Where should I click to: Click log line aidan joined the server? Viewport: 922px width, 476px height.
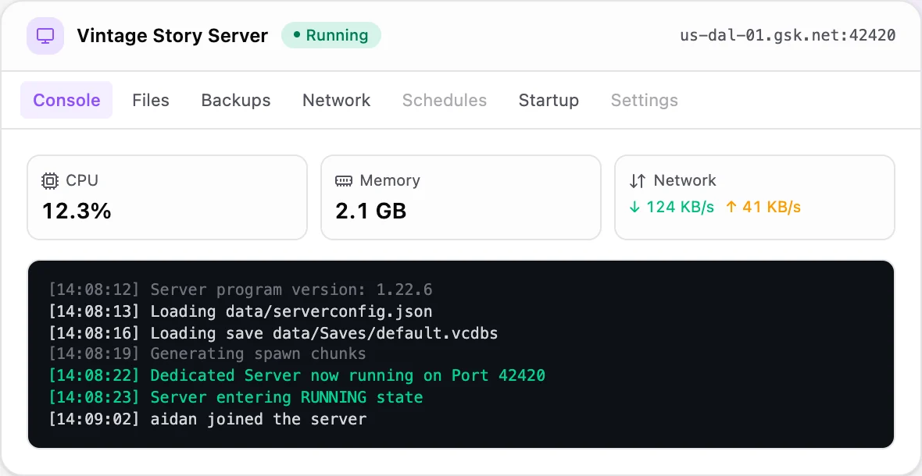(x=208, y=419)
